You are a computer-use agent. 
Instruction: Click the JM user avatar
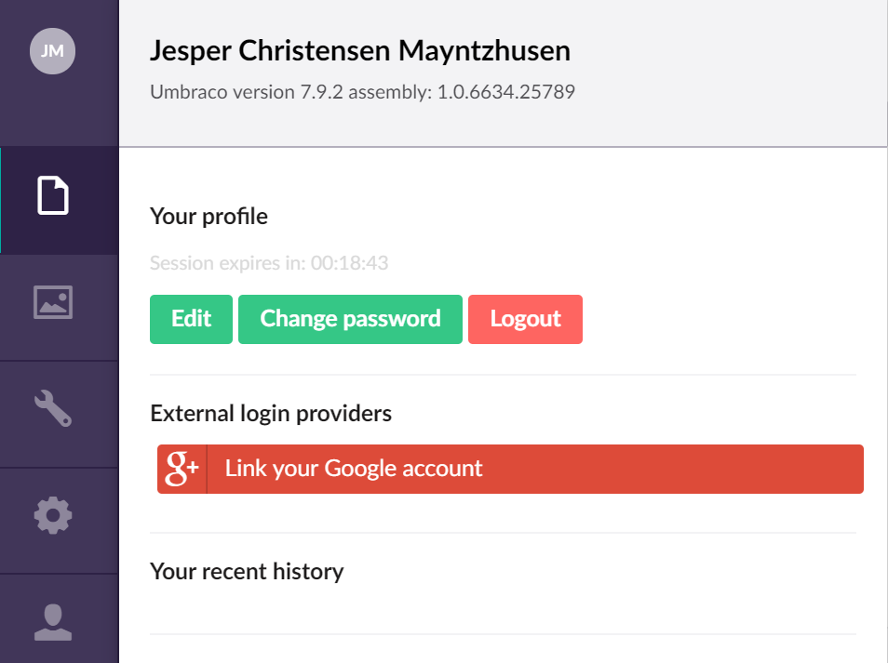point(52,51)
